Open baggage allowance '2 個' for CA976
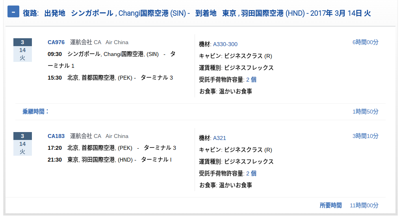This screenshot has width=399, height=218. (x=251, y=80)
